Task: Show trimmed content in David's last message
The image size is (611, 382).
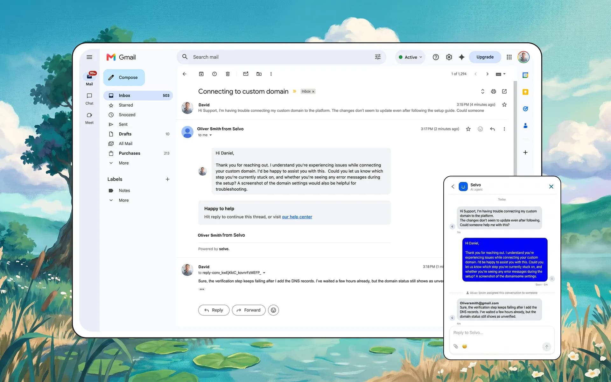Action: 202,289
